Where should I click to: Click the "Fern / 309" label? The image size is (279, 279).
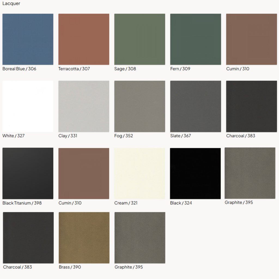(180, 69)
